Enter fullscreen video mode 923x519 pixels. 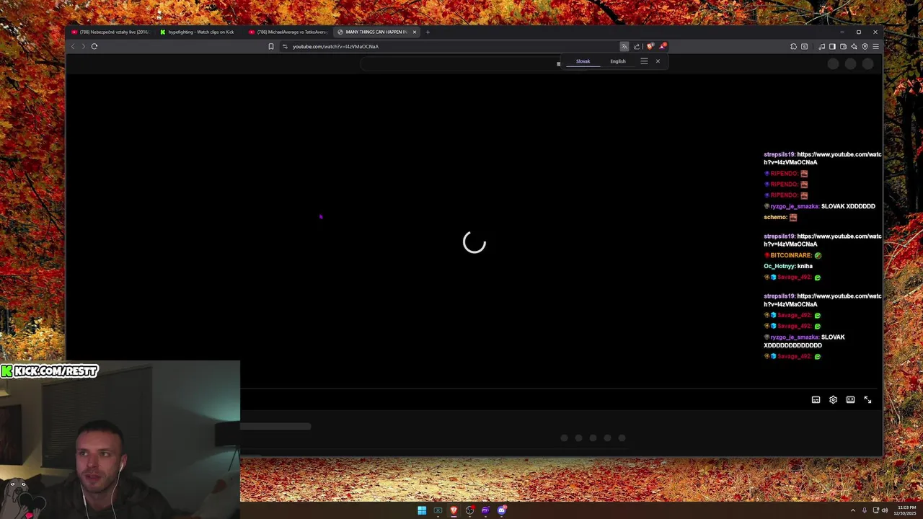click(x=867, y=400)
